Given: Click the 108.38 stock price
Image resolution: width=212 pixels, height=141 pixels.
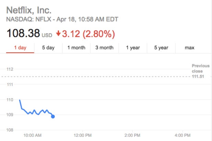Looking at the screenshot, I should tap(23, 34).
